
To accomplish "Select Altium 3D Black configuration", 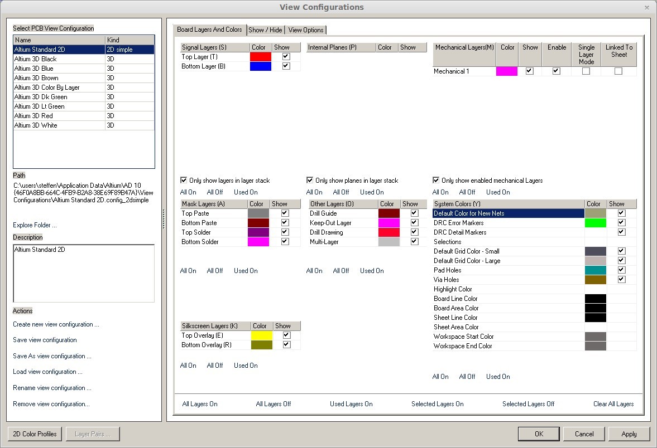I will tap(84, 59).
